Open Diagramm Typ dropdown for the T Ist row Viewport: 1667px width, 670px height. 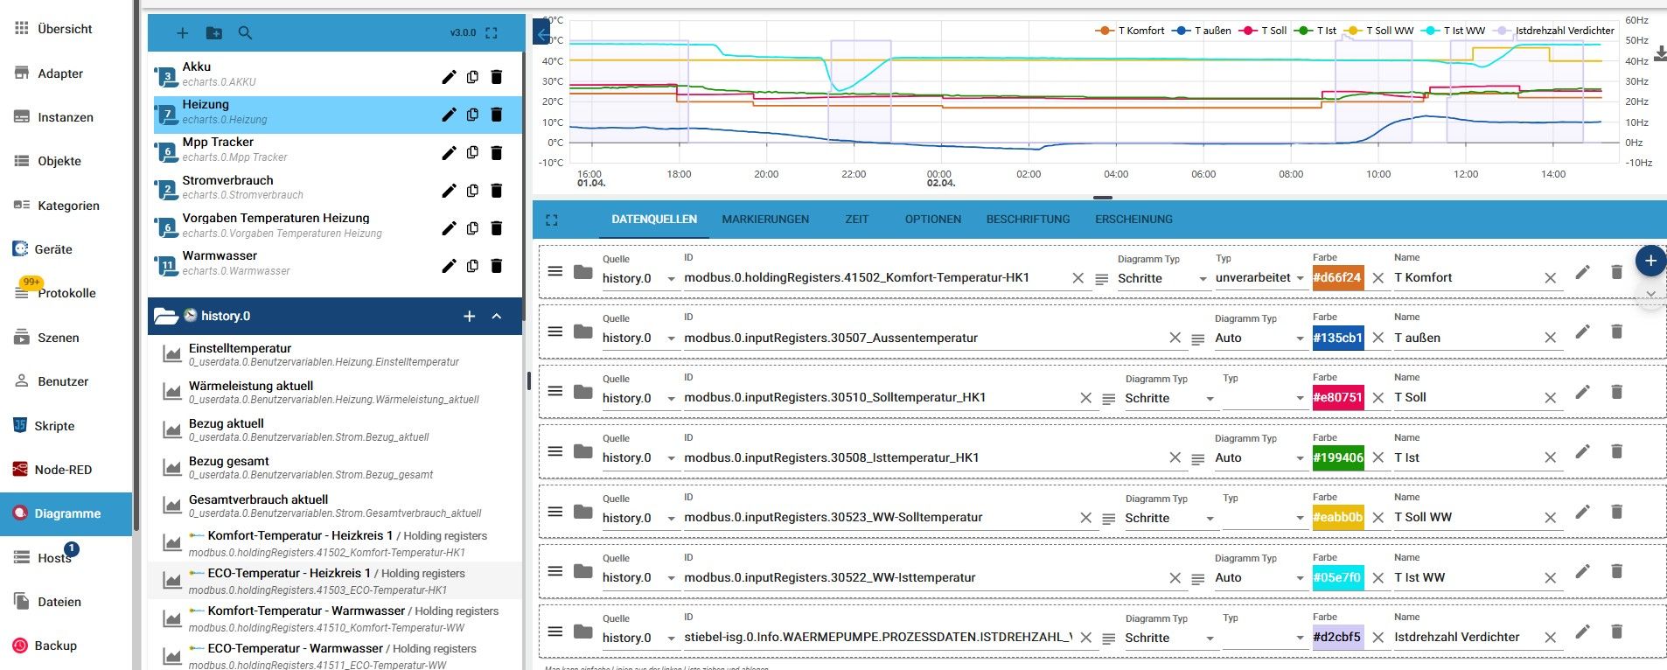click(x=1259, y=458)
